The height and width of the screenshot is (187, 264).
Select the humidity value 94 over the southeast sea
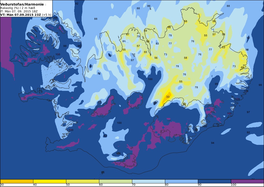click(x=213, y=143)
